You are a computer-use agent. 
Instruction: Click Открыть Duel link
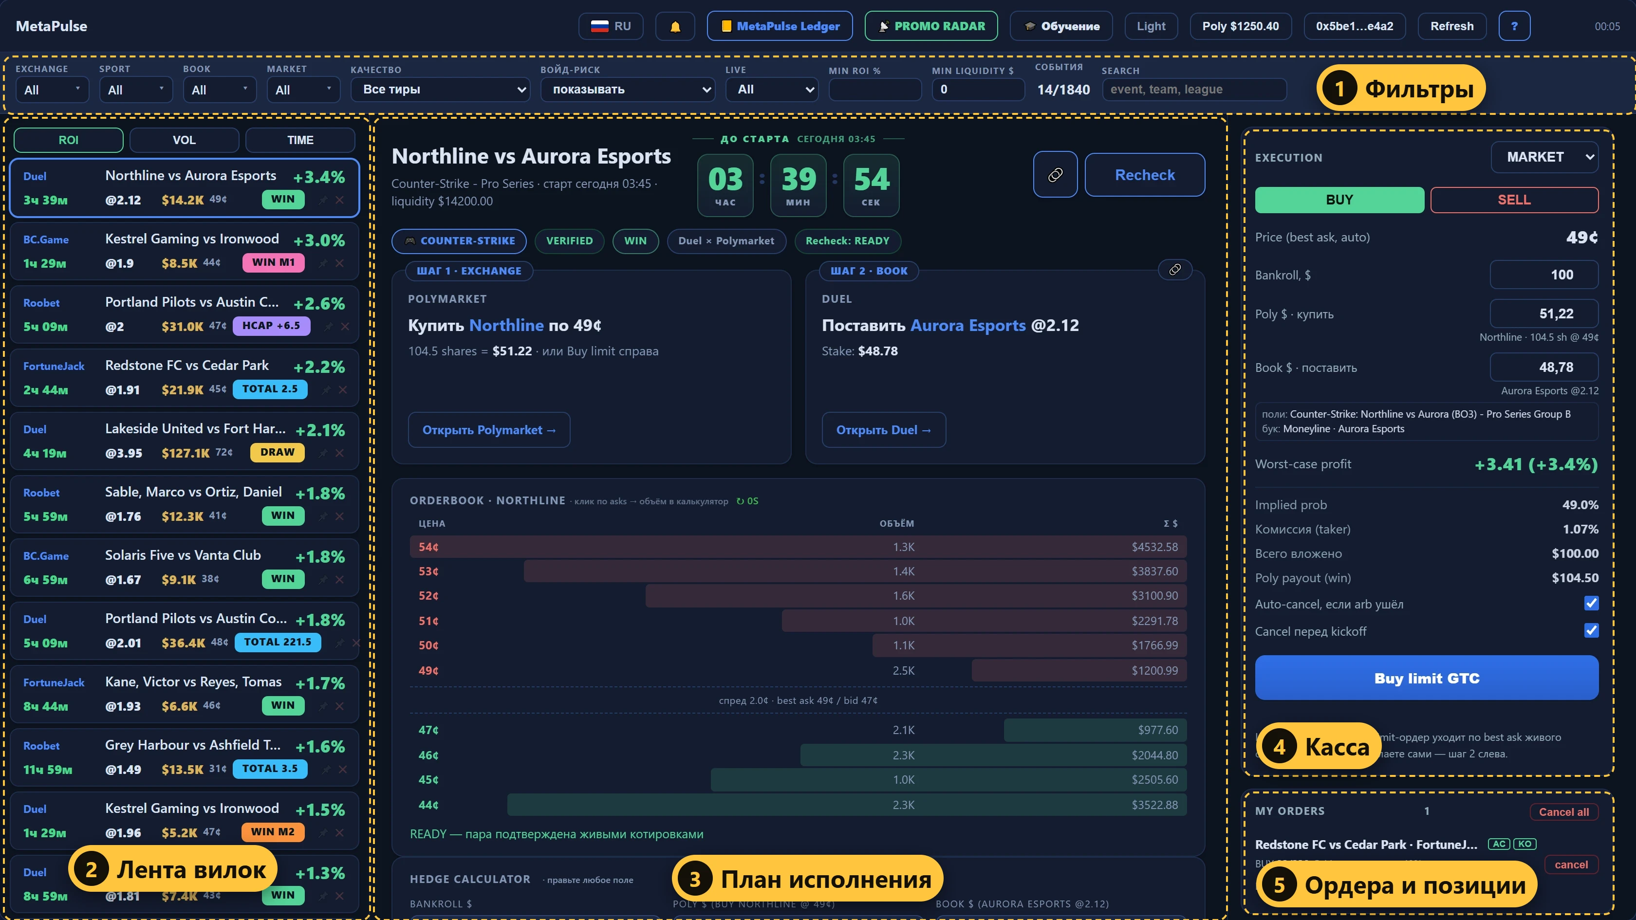coord(883,430)
